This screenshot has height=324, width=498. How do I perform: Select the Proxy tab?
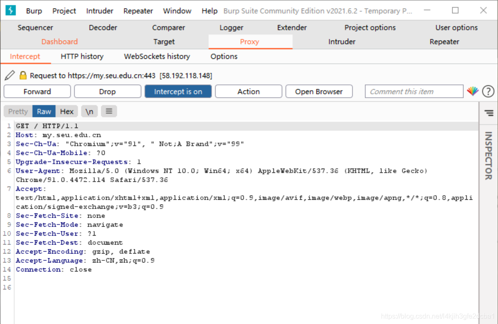click(249, 41)
